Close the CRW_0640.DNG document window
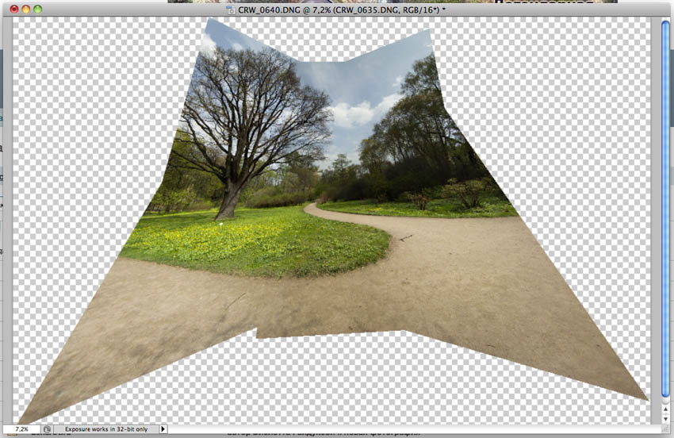 (x=12, y=10)
